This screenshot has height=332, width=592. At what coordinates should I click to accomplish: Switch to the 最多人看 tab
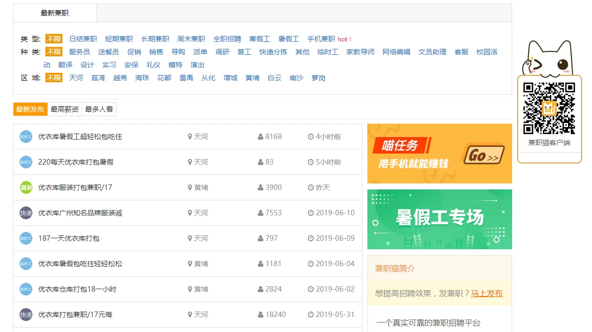click(x=99, y=109)
